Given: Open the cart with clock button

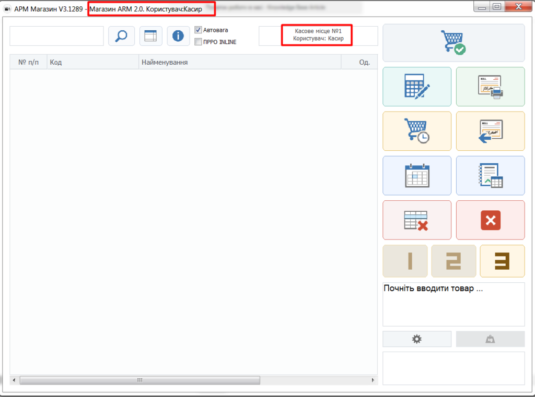Looking at the screenshot, I should [417, 131].
